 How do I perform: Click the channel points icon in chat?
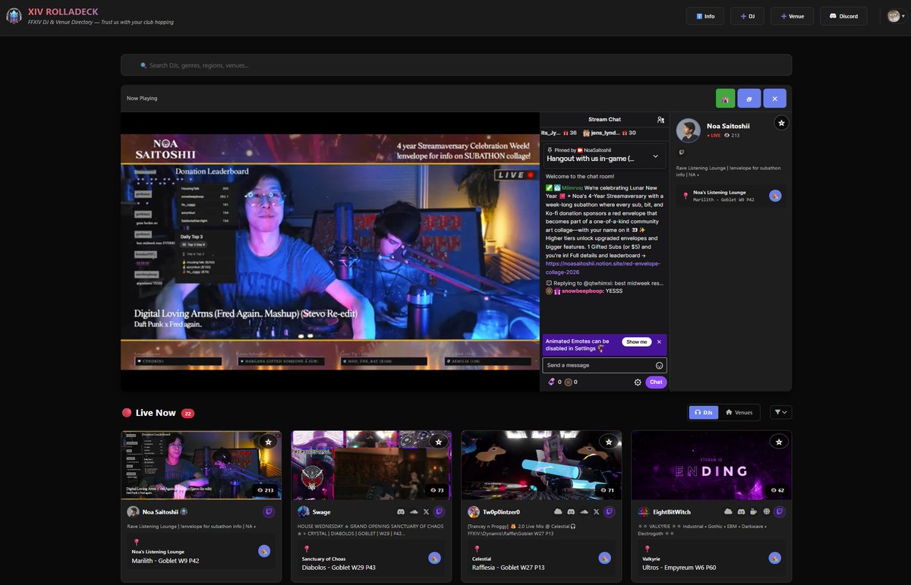[567, 382]
